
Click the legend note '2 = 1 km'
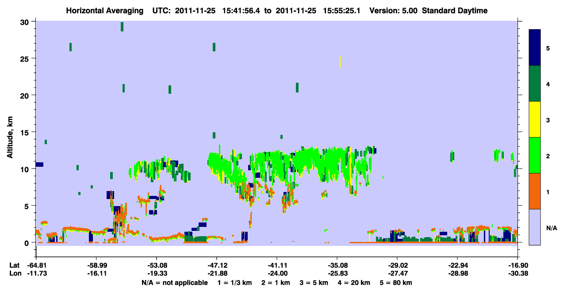pyautogui.click(x=276, y=283)
